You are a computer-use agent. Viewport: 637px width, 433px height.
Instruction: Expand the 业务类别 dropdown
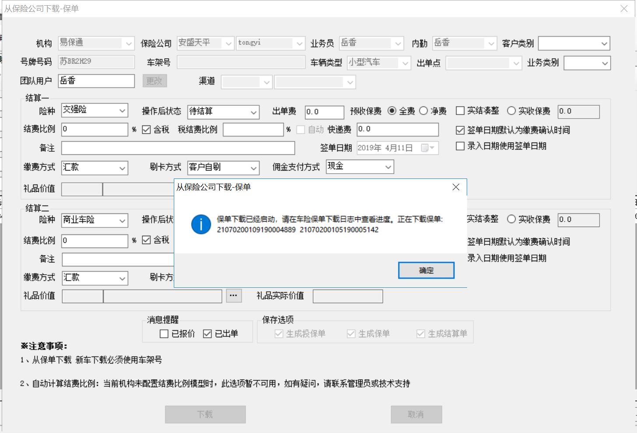coord(587,63)
